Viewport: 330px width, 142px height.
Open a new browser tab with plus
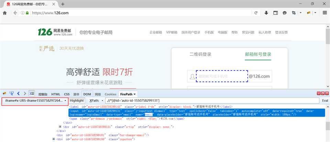(x=63, y=4)
